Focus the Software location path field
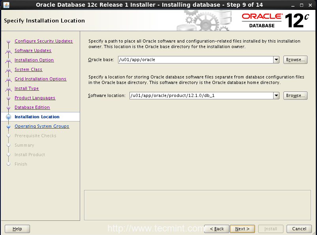This screenshot has width=317, height=235. coord(201,96)
